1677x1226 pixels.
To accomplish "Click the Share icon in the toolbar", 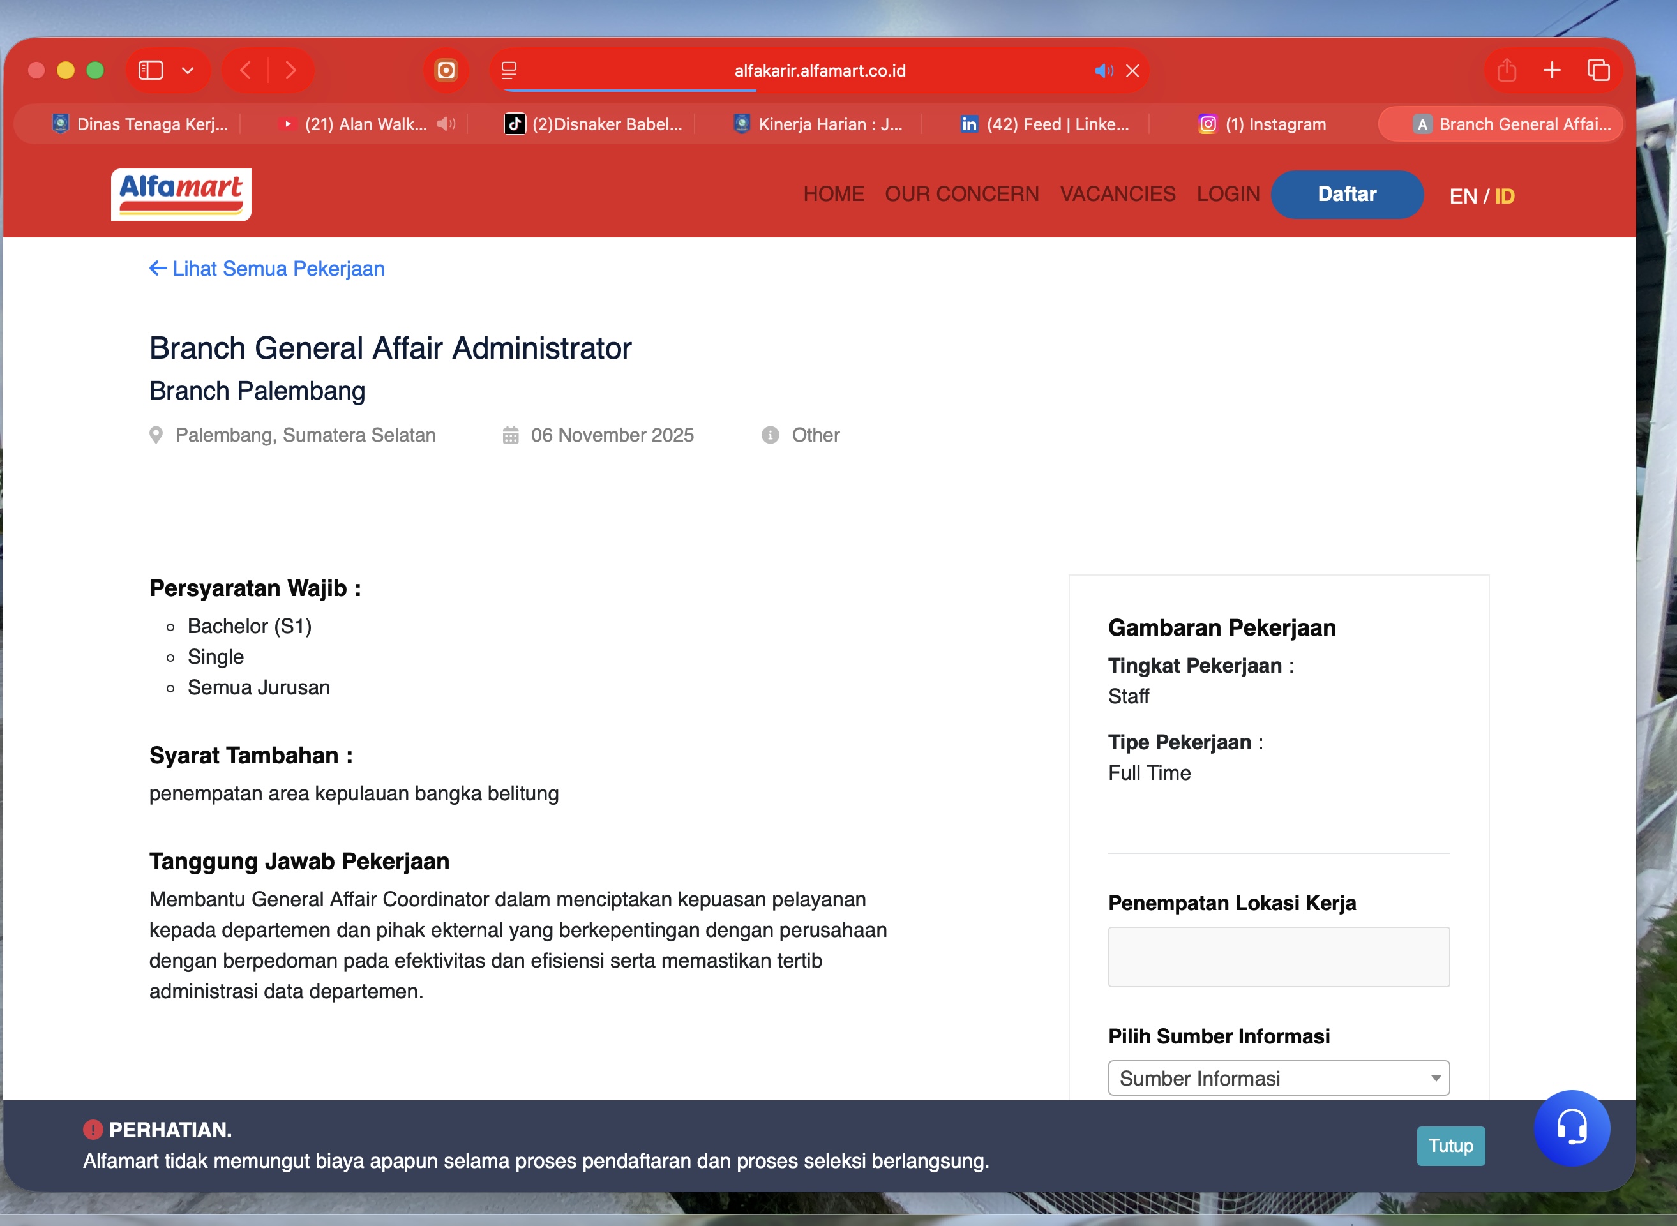I will click(x=1507, y=70).
